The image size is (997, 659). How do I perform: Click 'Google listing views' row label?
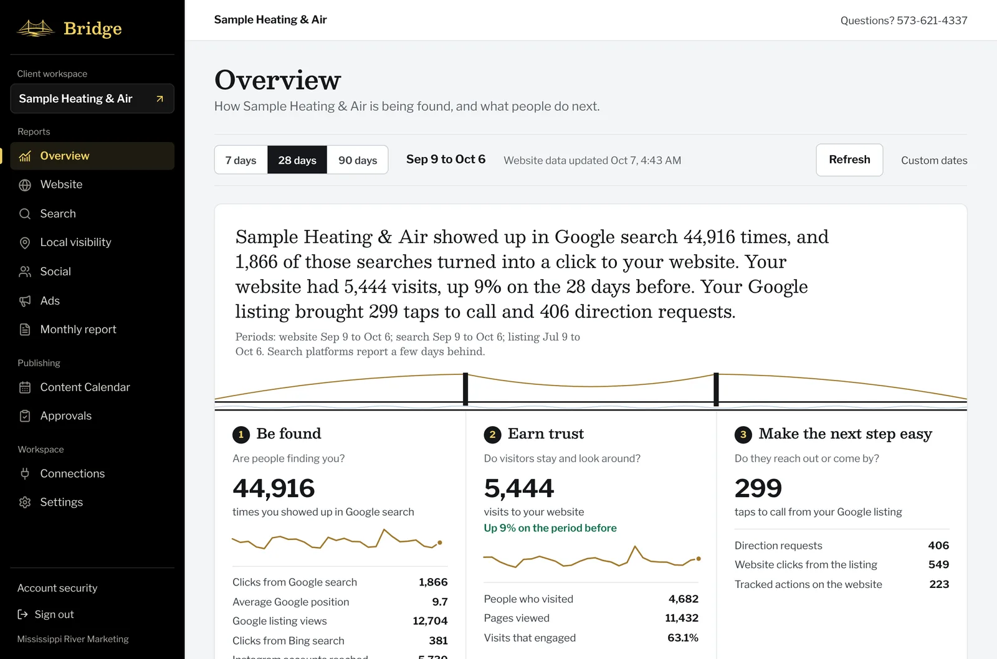[280, 621]
